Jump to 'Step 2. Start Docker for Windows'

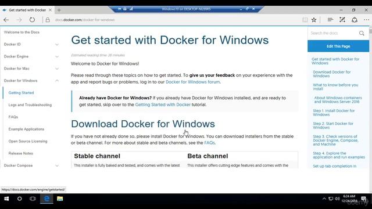[333, 125]
